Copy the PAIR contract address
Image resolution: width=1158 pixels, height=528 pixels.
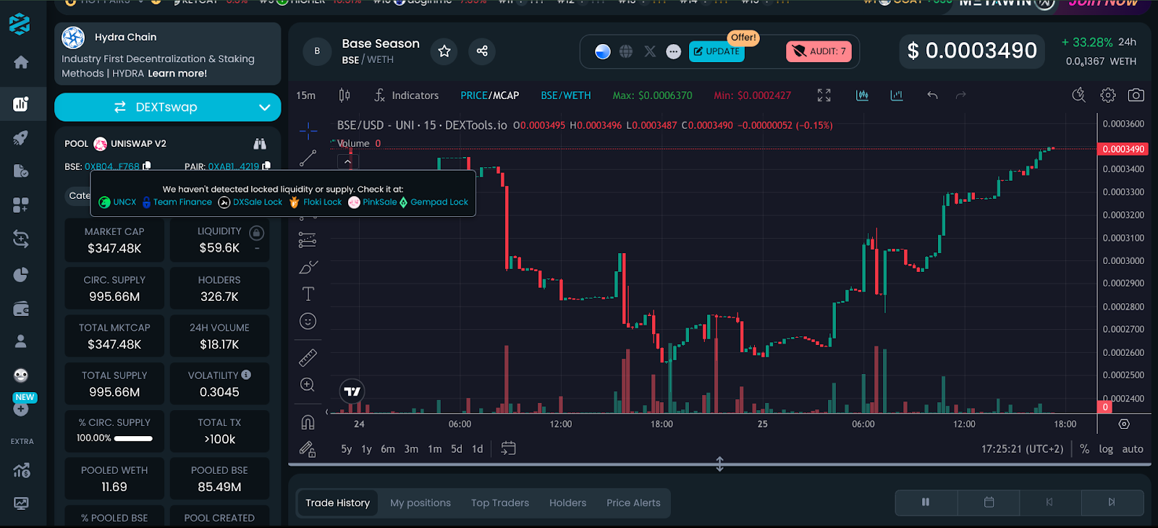(266, 166)
